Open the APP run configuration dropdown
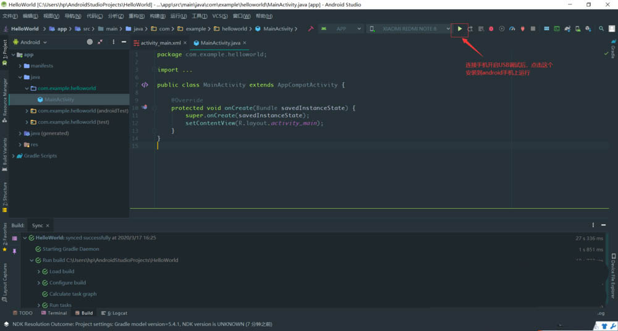Image resolution: width=618 pixels, height=331 pixels. tap(341, 29)
